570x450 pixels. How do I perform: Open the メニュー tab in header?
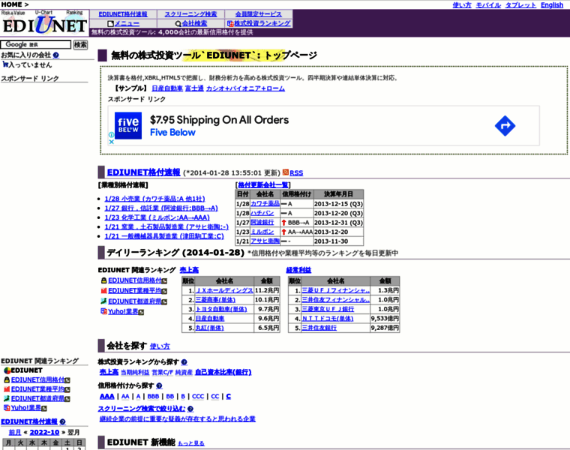(x=123, y=24)
